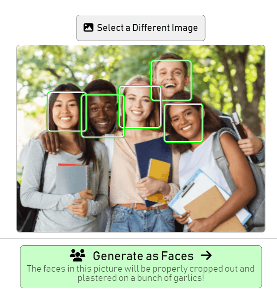
Task: Click the image icon on Select button
Action: [88, 28]
